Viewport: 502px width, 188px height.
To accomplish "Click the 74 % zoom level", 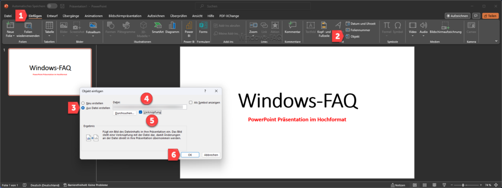I will tap(488, 185).
